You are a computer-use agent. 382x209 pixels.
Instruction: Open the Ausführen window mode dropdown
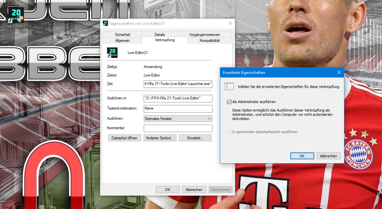(x=178, y=118)
